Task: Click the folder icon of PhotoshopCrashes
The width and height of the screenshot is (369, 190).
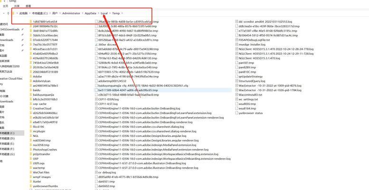Action: 30,150
